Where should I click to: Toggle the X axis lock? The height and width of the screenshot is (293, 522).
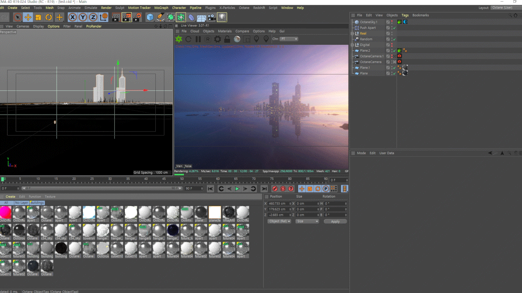click(73, 17)
